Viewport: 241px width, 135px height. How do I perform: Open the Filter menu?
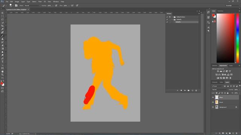click(40, 1)
